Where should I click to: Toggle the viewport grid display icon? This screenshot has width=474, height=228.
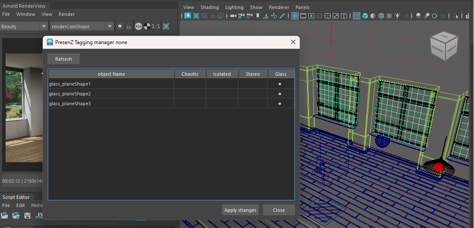point(295,16)
